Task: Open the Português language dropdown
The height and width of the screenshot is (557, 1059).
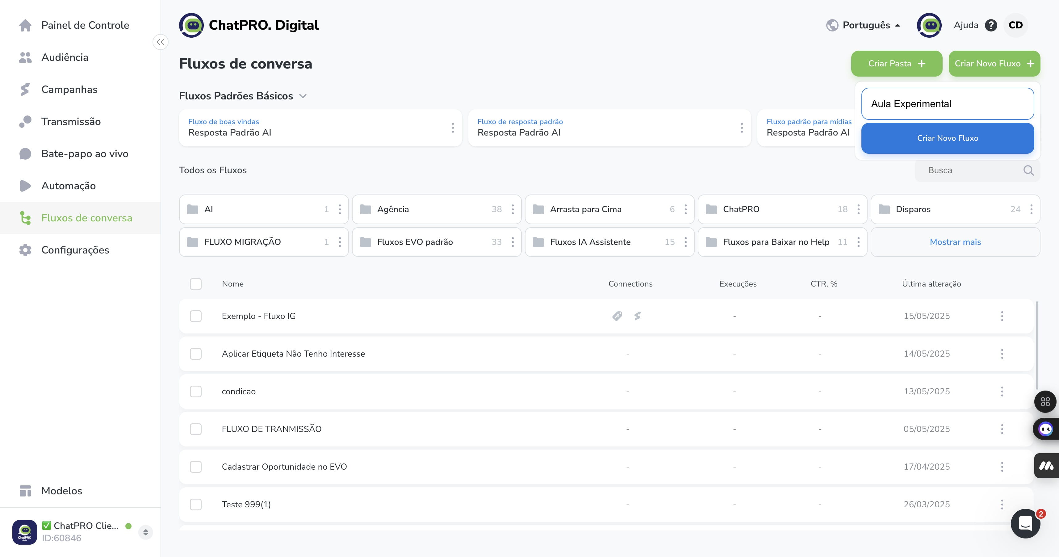Action: [863, 25]
